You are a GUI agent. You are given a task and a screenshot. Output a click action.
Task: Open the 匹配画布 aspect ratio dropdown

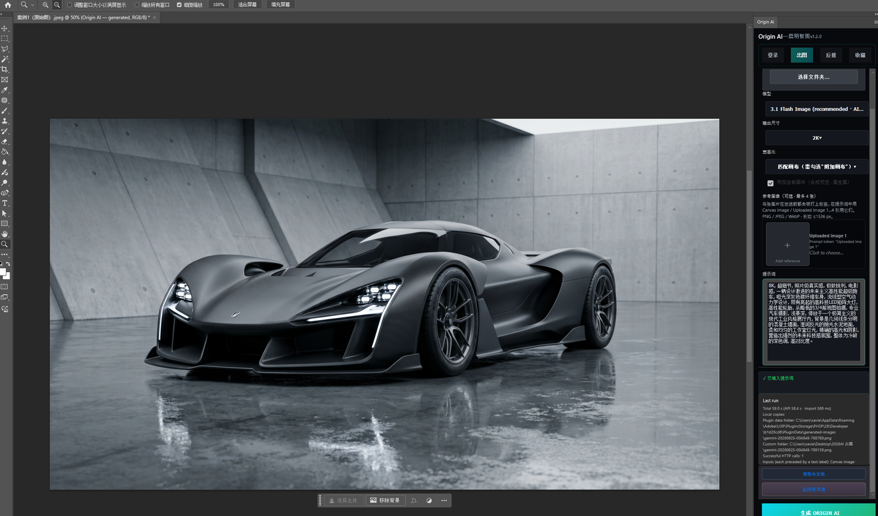[x=817, y=166]
